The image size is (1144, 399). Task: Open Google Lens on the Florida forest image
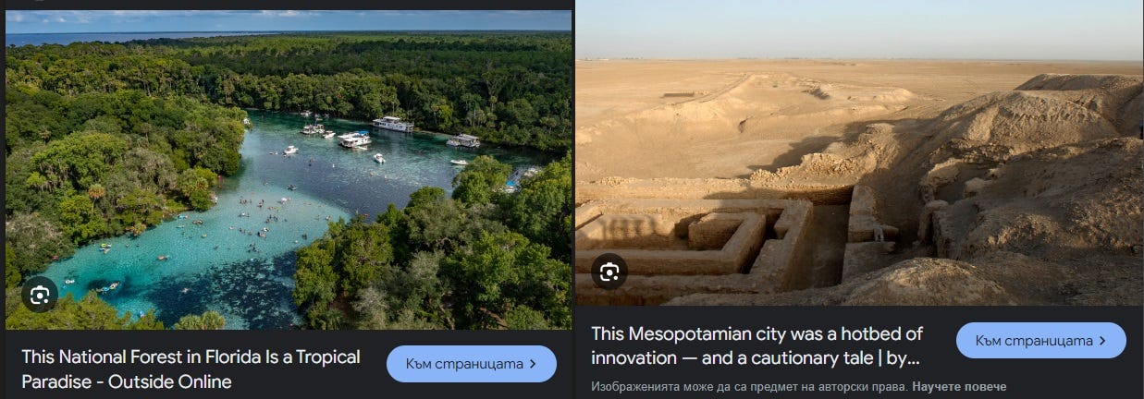pyautogui.click(x=39, y=296)
